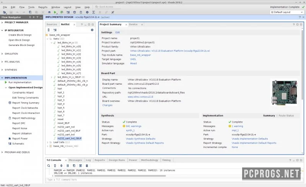Close the Netlist tab
The width and height of the screenshot is (306, 187).
click(74, 25)
